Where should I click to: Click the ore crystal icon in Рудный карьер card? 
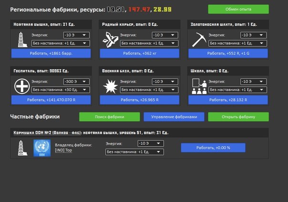(110, 40)
